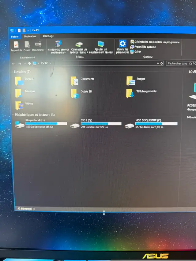The width and height of the screenshot is (196, 261).
Task: Switch to the Ordinateur tab
Action: (30, 36)
